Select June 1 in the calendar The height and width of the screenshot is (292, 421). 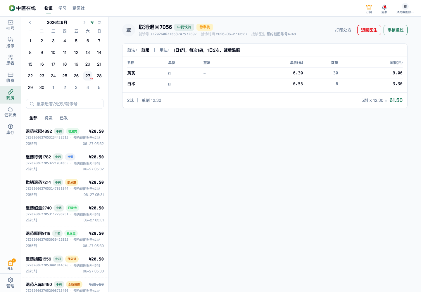click(x=30, y=41)
